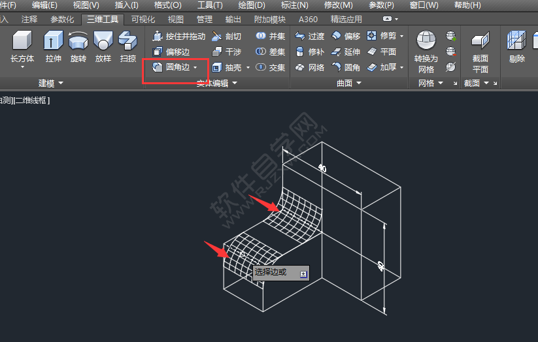Select the 抽壳 shell tool
The height and width of the screenshot is (342, 538).
tap(226, 67)
